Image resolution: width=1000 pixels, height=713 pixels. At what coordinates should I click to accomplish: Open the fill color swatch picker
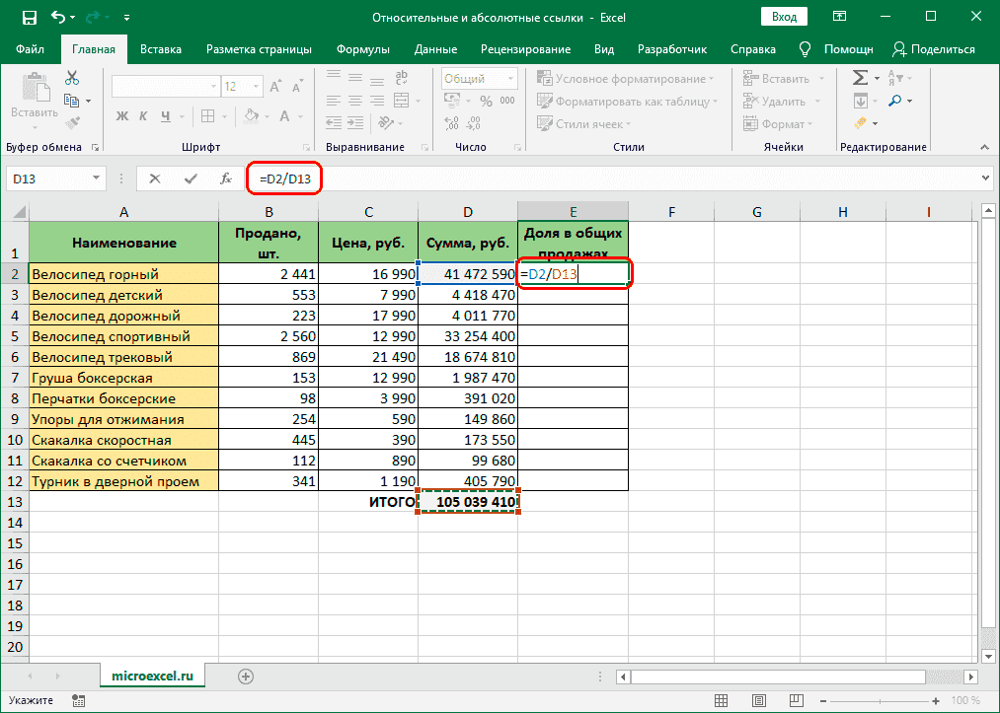(265, 115)
